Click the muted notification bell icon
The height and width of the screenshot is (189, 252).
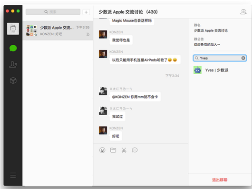[x=88, y=34]
